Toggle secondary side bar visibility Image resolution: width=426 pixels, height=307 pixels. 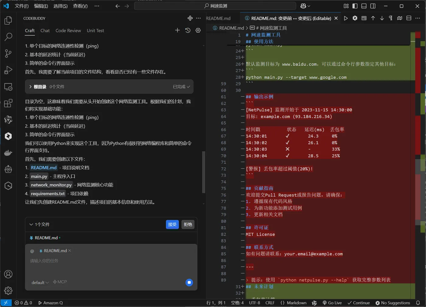(x=373, y=6)
